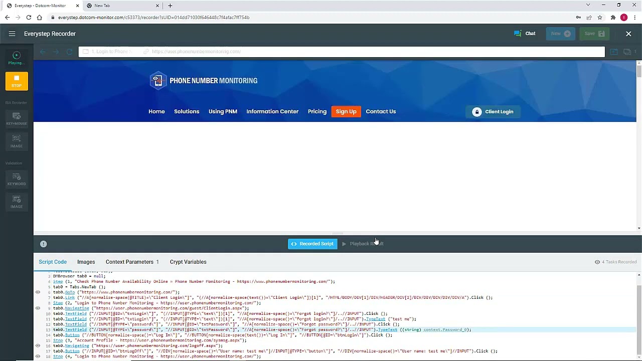
Task: Click the TypeText link on line 11
Action: coord(376,319)
